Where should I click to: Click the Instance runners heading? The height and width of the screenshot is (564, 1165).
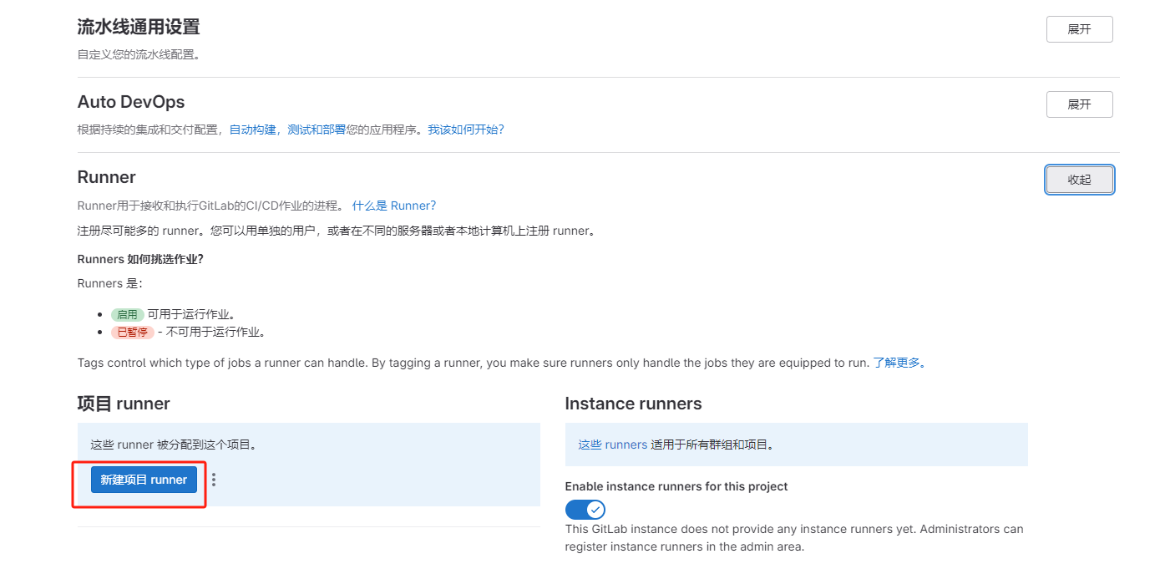tap(633, 403)
